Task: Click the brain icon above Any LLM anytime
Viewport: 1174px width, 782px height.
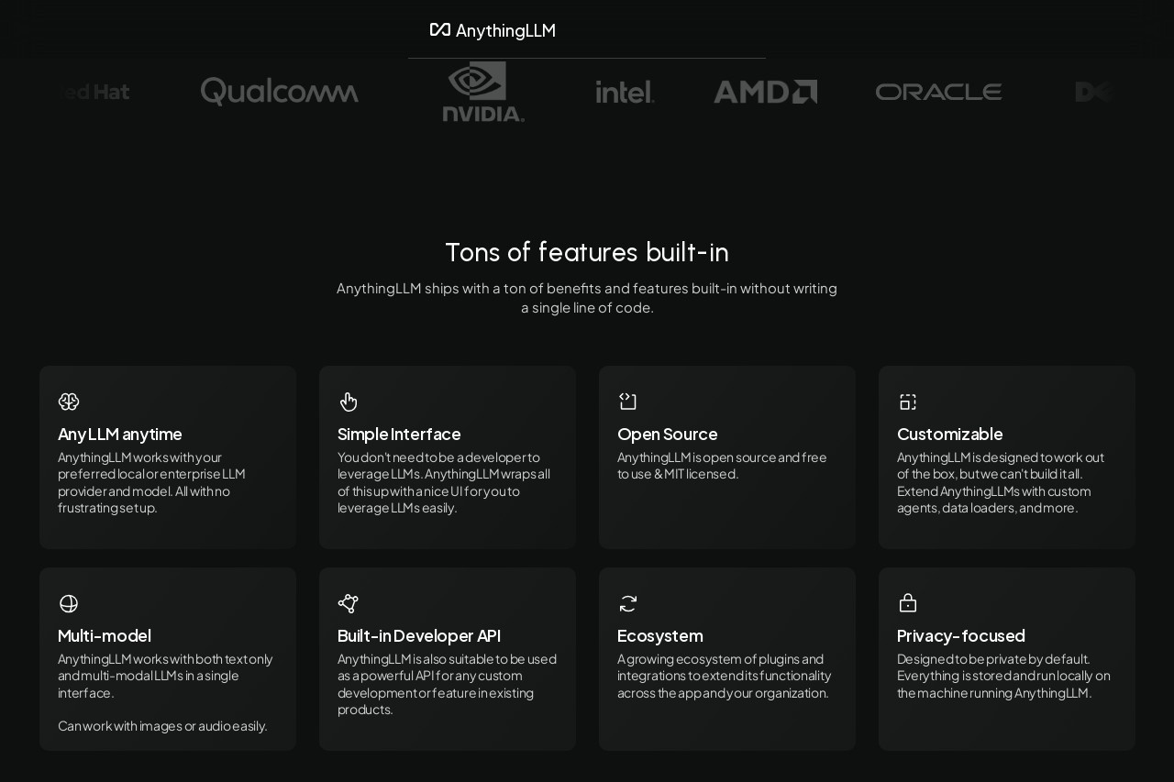Action: [69, 402]
